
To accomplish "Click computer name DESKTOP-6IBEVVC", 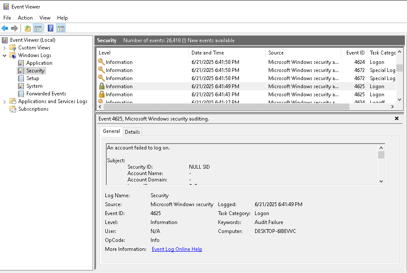I will coord(275,231).
